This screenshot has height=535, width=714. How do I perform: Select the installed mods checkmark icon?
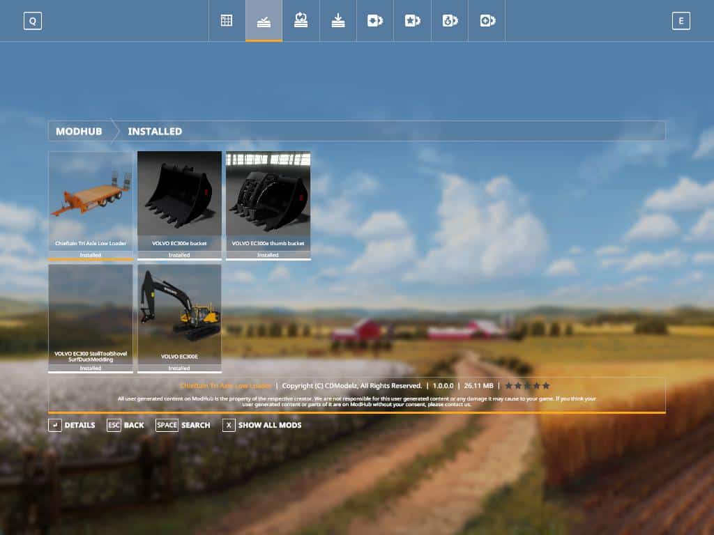(264, 21)
